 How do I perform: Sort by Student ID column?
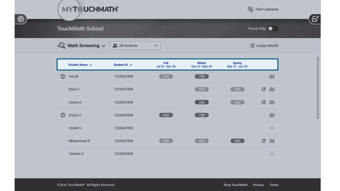tap(123, 65)
